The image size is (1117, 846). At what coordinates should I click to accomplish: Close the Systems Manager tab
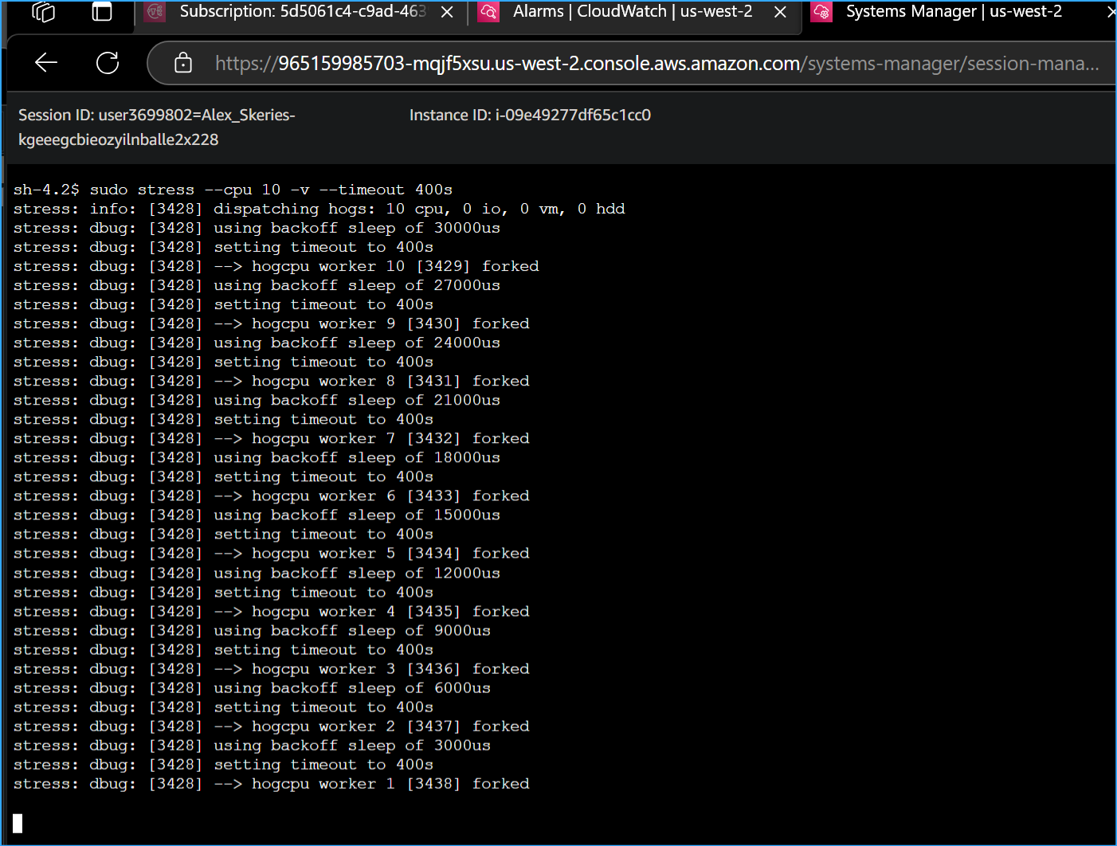(x=1111, y=12)
